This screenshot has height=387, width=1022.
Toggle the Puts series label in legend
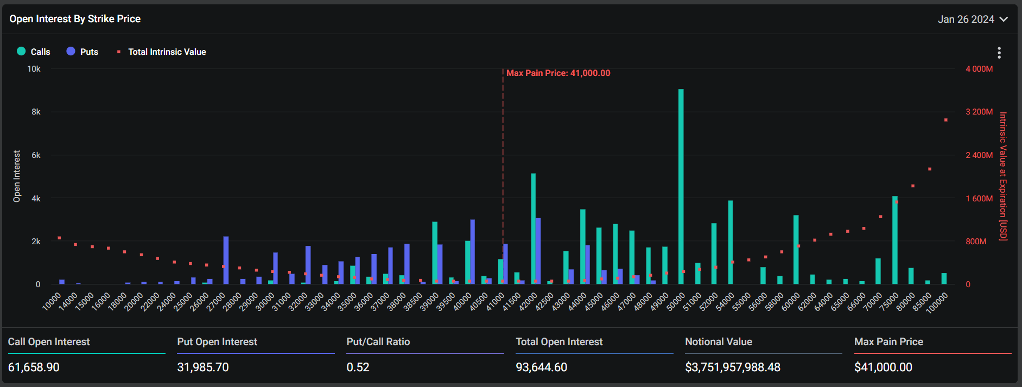point(89,52)
